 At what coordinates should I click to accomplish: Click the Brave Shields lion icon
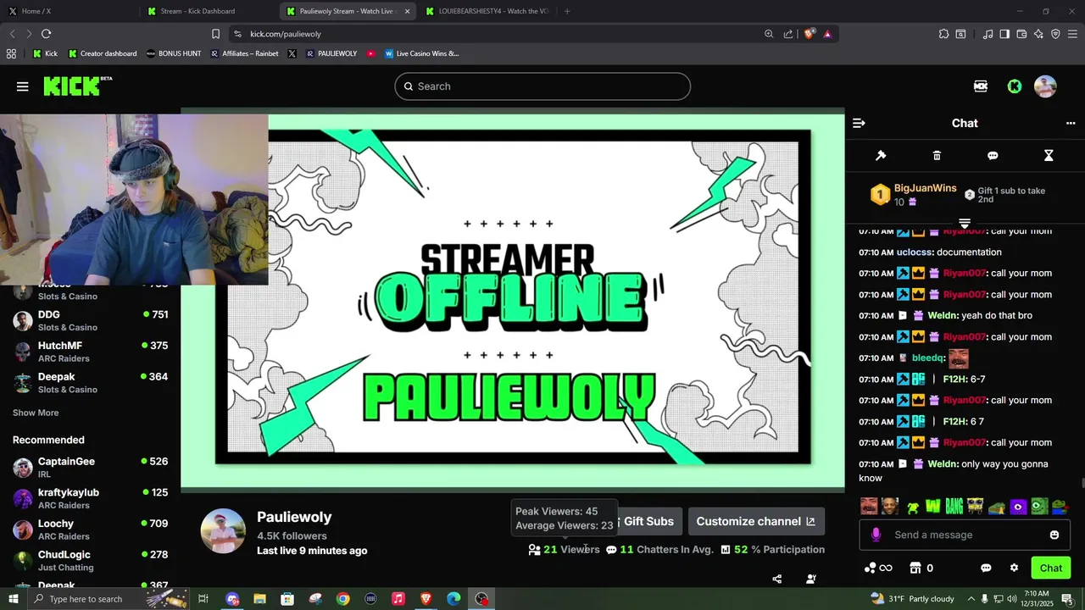pos(810,34)
